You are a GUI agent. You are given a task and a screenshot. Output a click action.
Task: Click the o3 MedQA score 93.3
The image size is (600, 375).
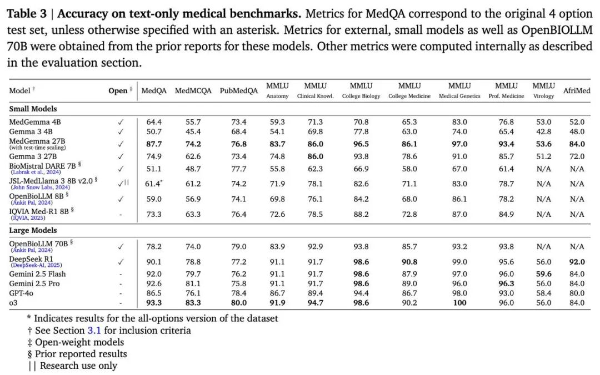point(154,303)
